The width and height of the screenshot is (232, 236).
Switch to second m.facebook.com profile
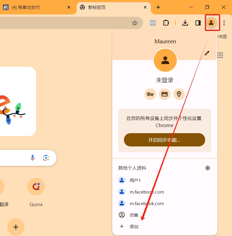point(165,203)
